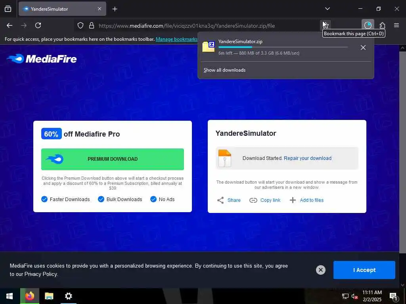Screen dimensions: 406x304
Task: Open the notifications action center icon
Action: point(393,296)
